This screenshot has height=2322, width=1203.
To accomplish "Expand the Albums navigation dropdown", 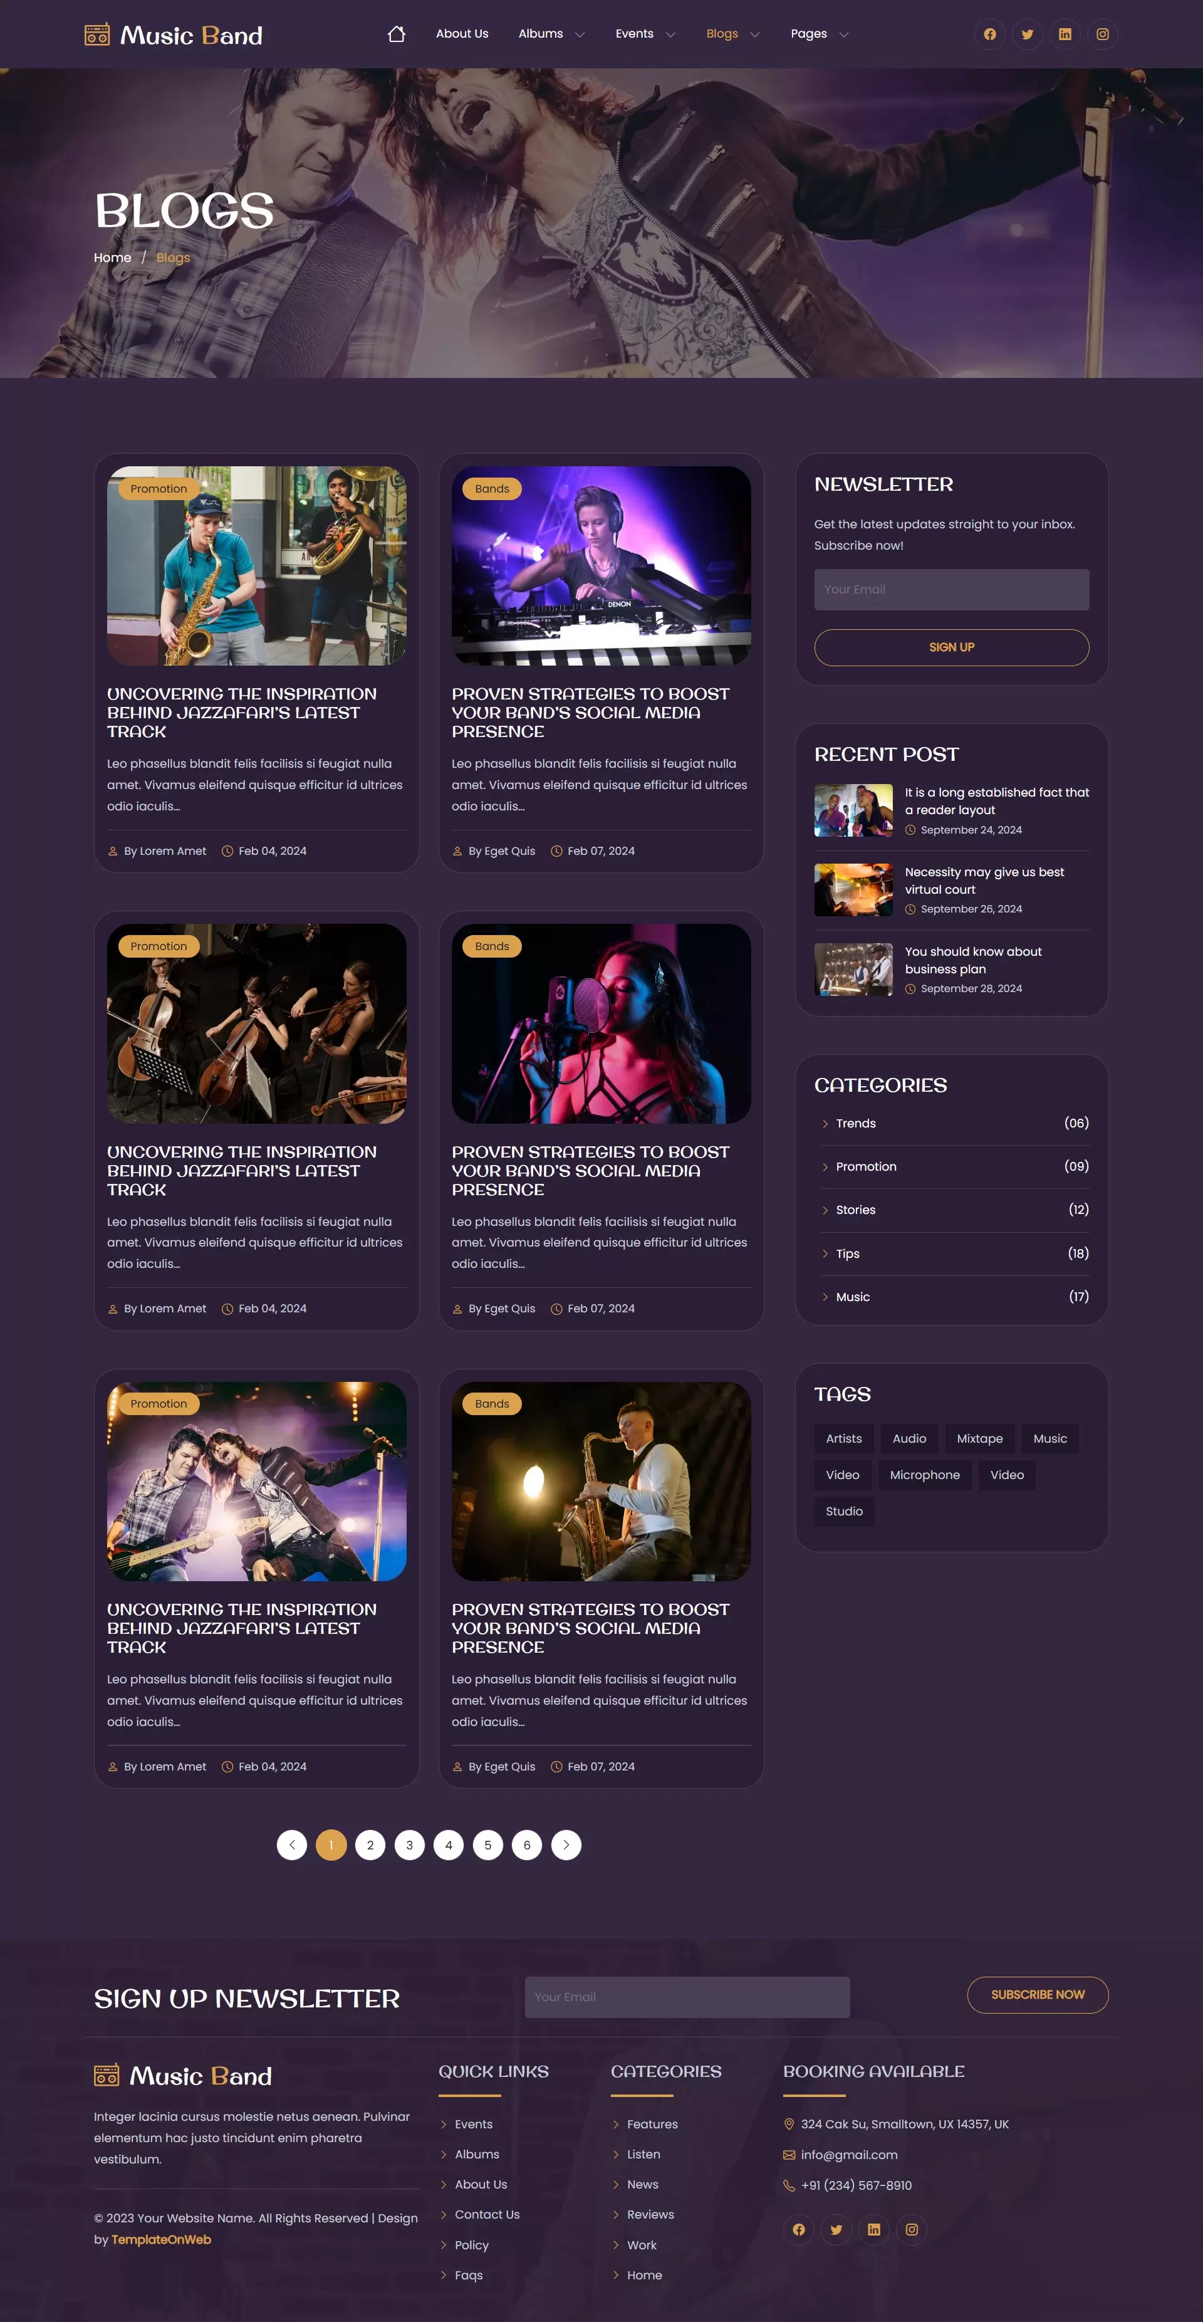I will point(551,33).
